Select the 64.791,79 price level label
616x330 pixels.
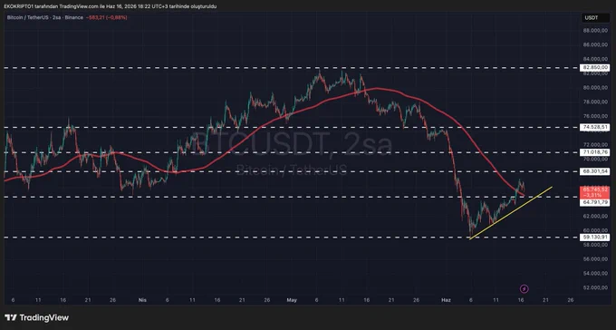pyautogui.click(x=595, y=202)
